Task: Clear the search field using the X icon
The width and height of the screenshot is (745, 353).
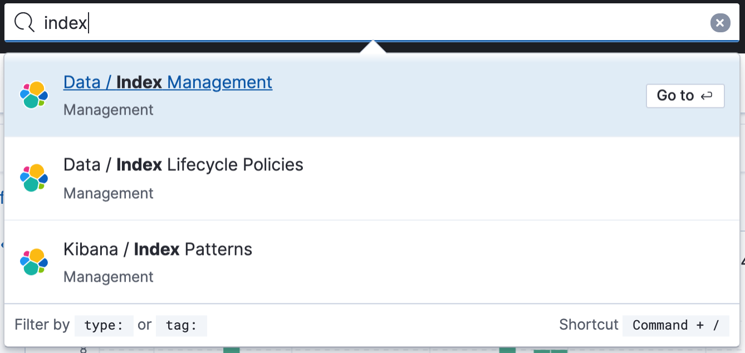Action: [x=720, y=22]
